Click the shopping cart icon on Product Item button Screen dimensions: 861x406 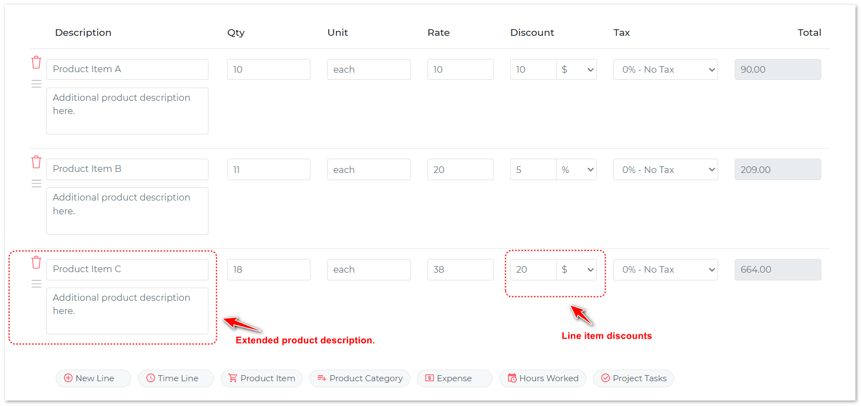(x=234, y=378)
